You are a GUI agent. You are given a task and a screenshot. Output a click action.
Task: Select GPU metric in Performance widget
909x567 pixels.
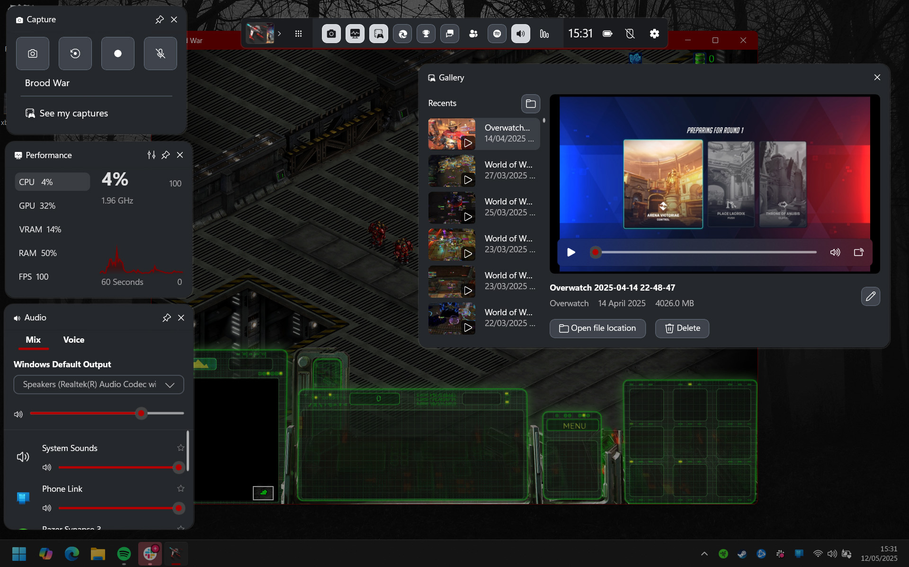pyautogui.click(x=37, y=206)
